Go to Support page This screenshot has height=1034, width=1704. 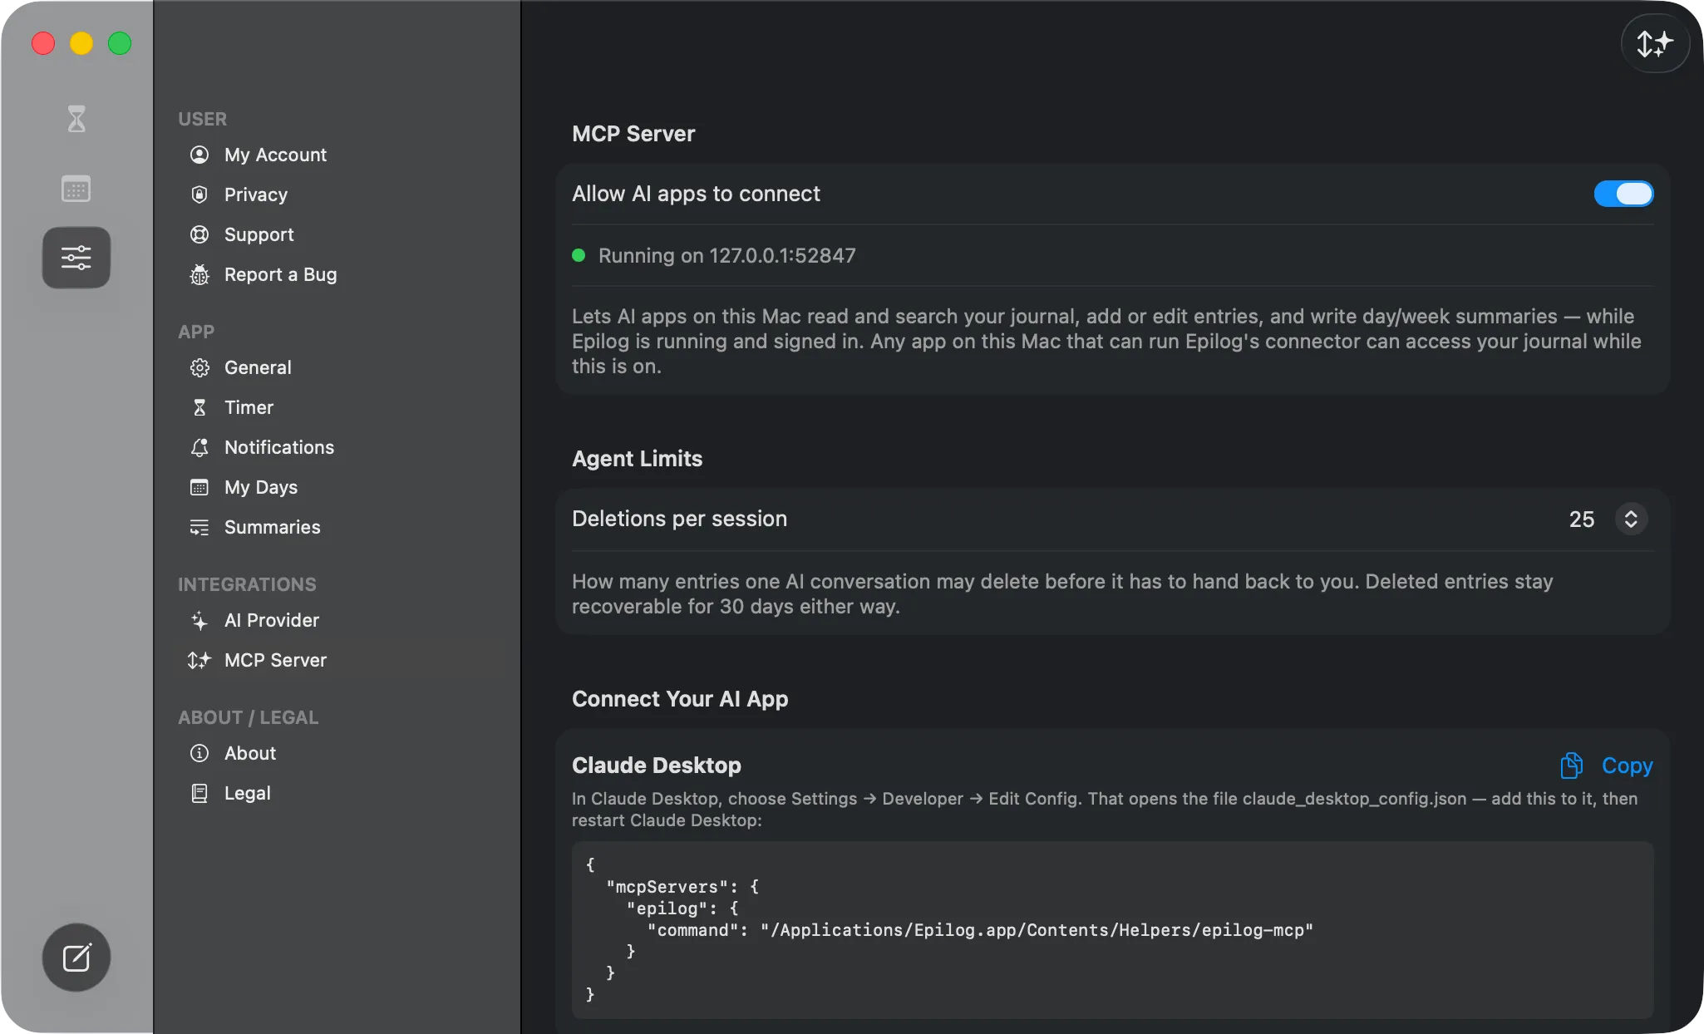(x=259, y=234)
